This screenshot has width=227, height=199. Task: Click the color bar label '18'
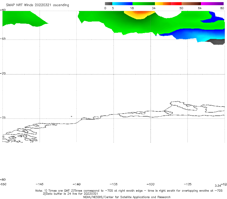[132, 8]
